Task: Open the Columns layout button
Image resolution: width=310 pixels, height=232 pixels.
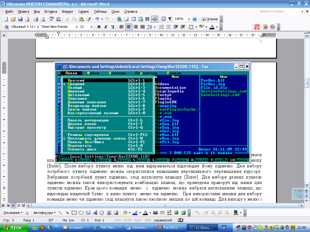Action: [x=147, y=19]
